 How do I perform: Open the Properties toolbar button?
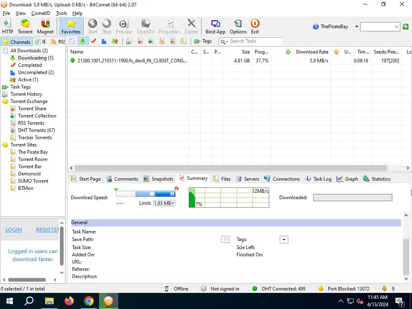point(169,27)
